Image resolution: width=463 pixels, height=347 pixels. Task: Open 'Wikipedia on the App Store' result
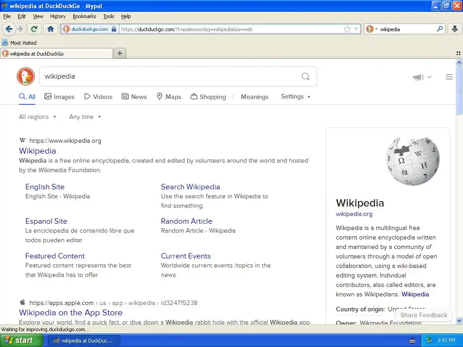click(71, 313)
